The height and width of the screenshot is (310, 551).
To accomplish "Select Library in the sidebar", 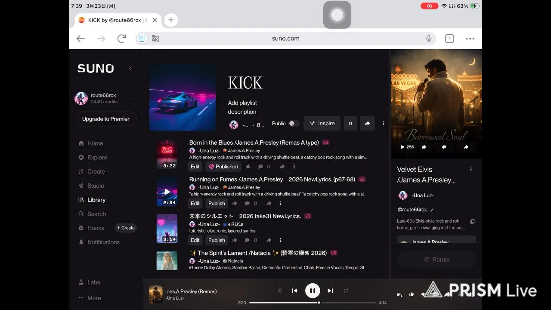I will pyautogui.click(x=92, y=200).
